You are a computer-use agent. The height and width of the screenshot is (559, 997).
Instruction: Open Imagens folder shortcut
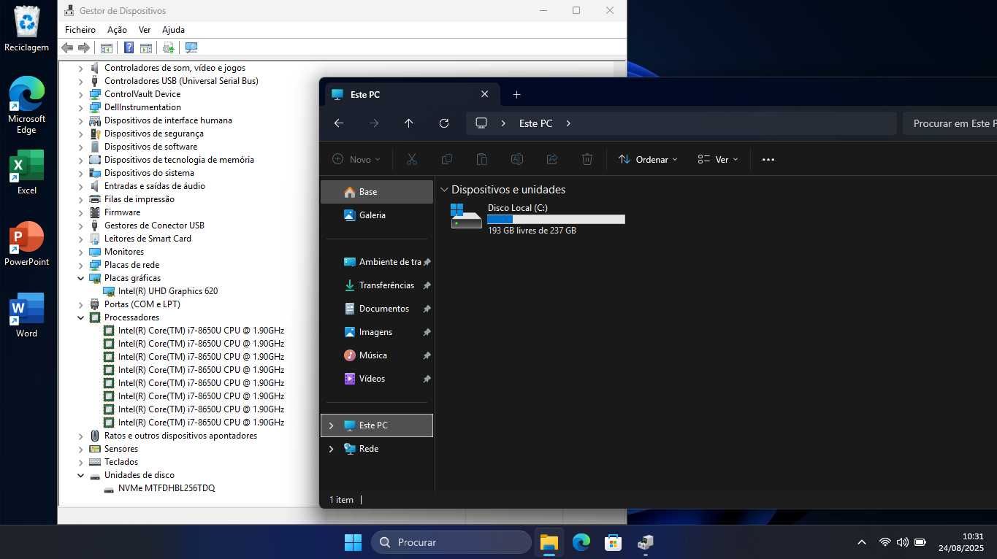377,332
